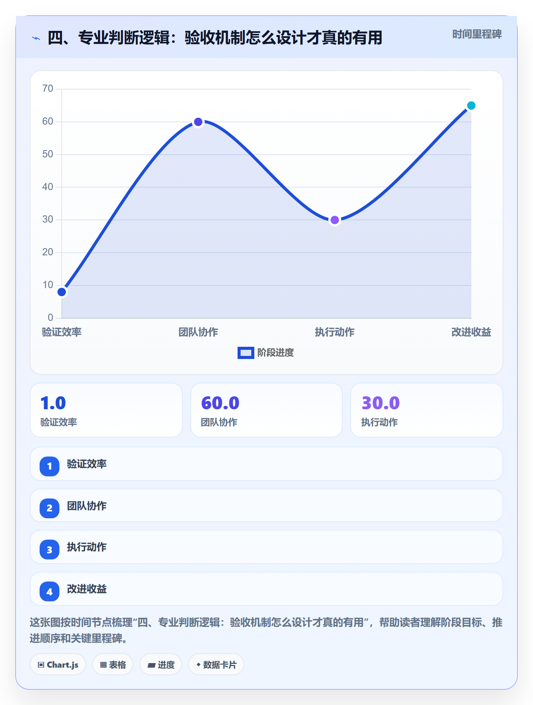This screenshot has width=533, height=705.
Task: Select the chart data point at value 60
Action: click(x=198, y=122)
